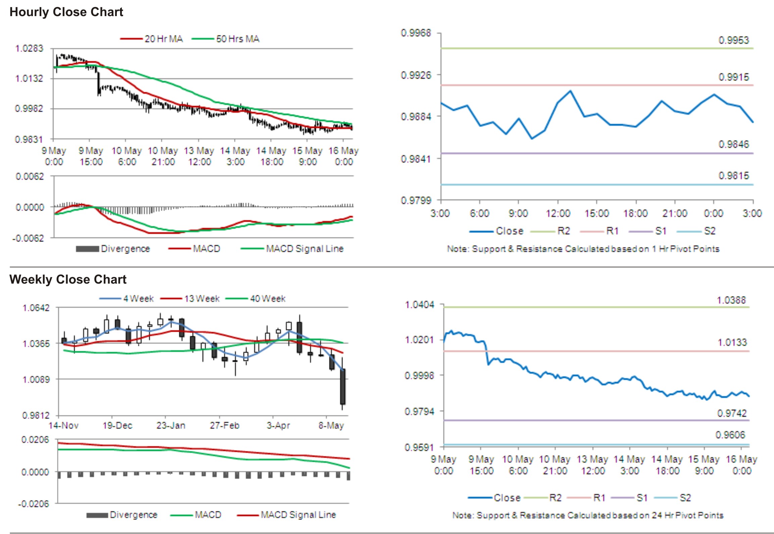Click the 0.9926 axis value
The image size is (774, 534).
416,75
